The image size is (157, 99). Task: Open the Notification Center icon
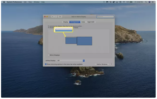tap(153, 2)
